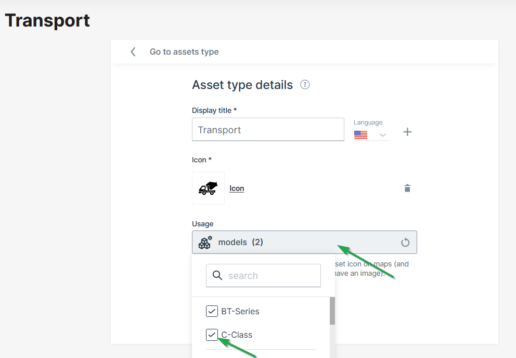
Task: Expand the Language dropdown chevron
Action: tap(383, 134)
